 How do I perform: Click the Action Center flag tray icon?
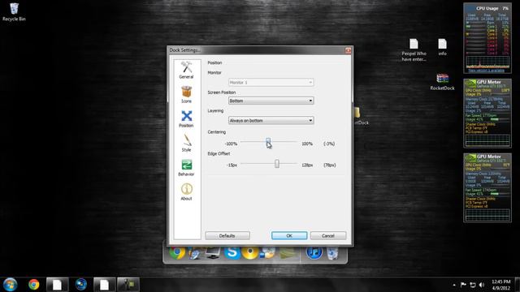pos(463,285)
